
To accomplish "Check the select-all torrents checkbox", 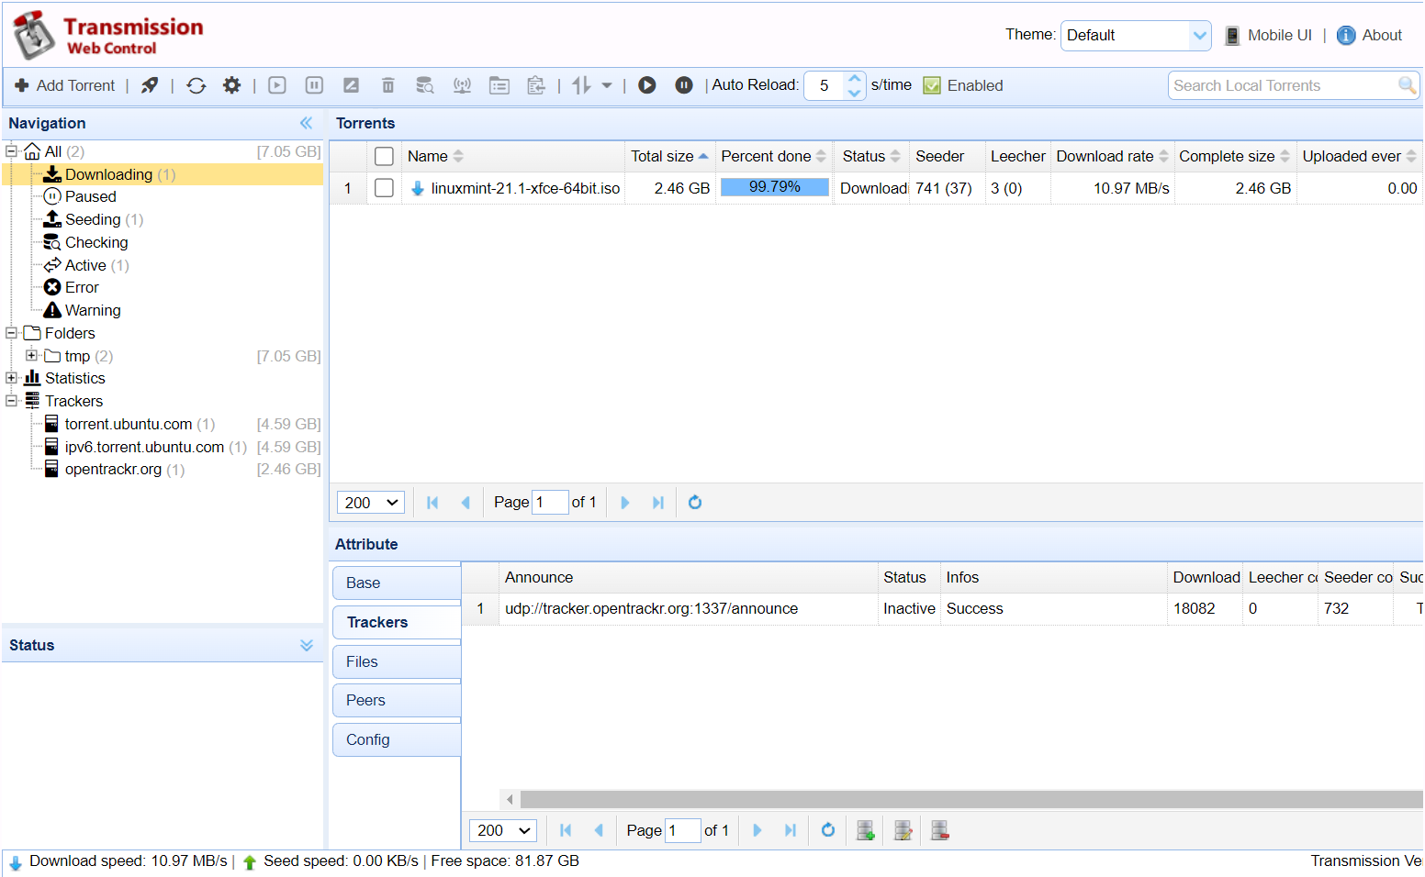I will 384,155.
